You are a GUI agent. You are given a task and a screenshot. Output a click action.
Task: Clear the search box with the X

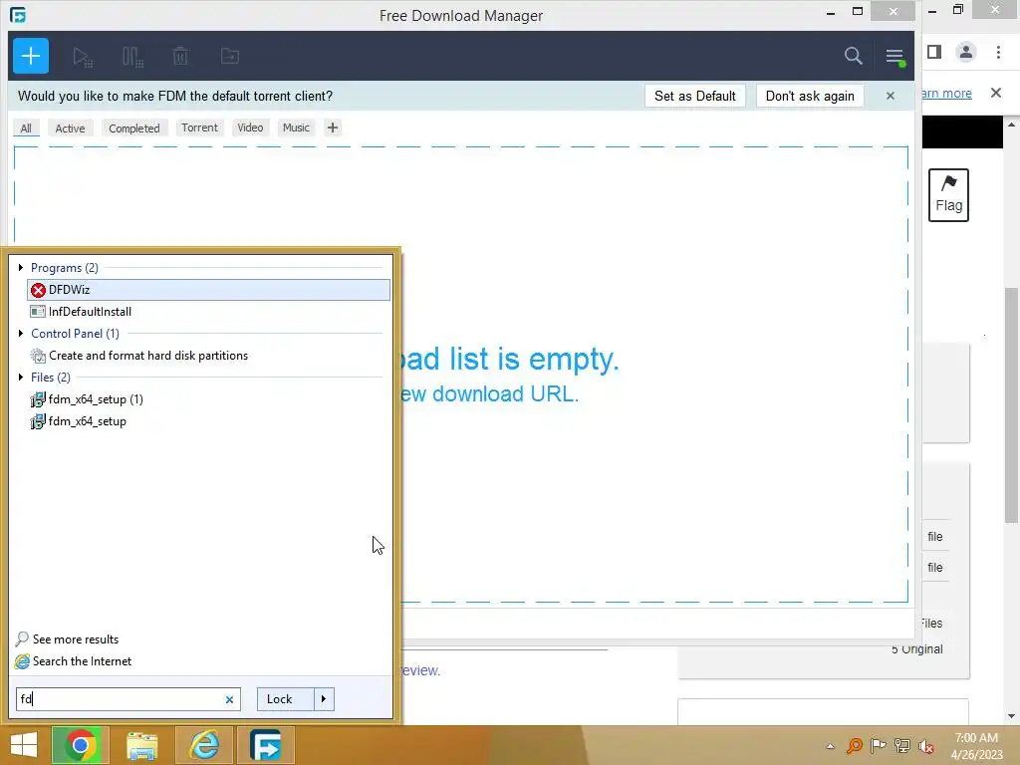pyautogui.click(x=229, y=699)
